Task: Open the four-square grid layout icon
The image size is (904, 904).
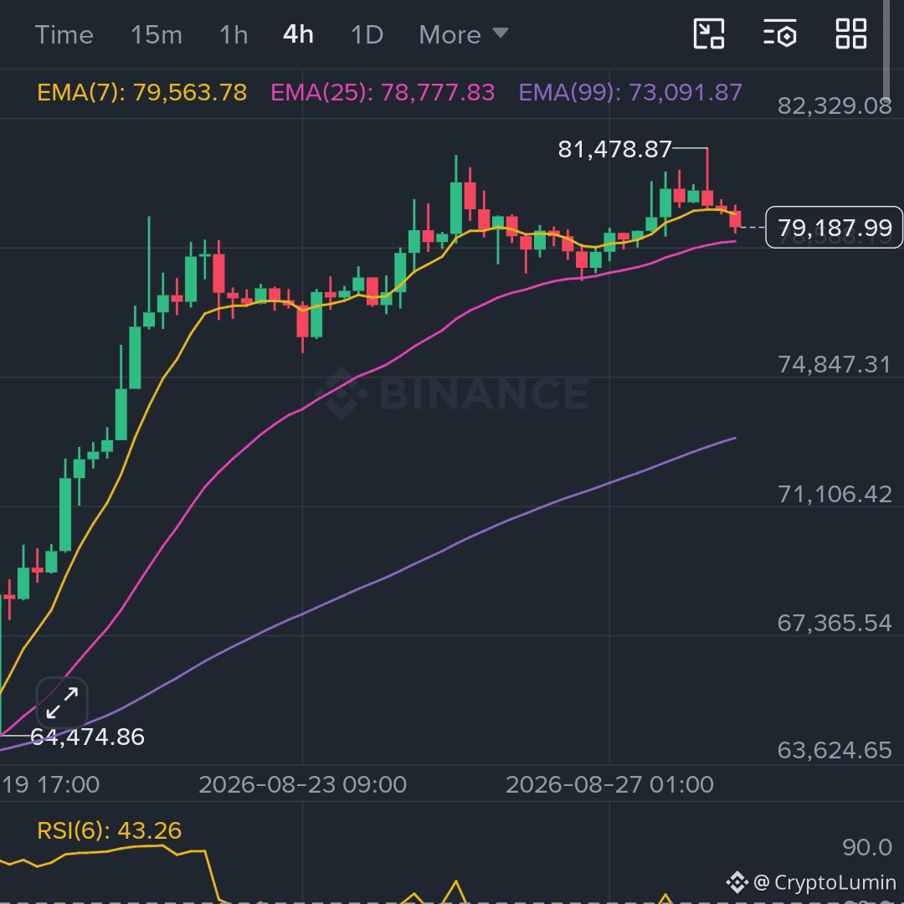Action: coord(851,34)
